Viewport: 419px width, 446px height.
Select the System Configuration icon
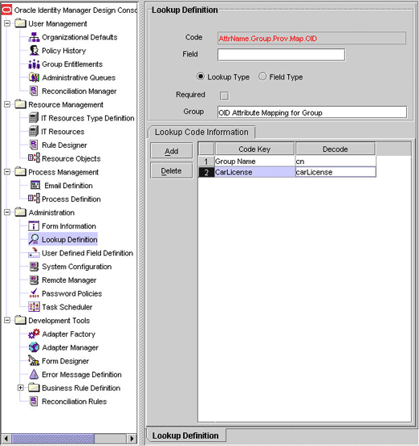click(x=34, y=266)
